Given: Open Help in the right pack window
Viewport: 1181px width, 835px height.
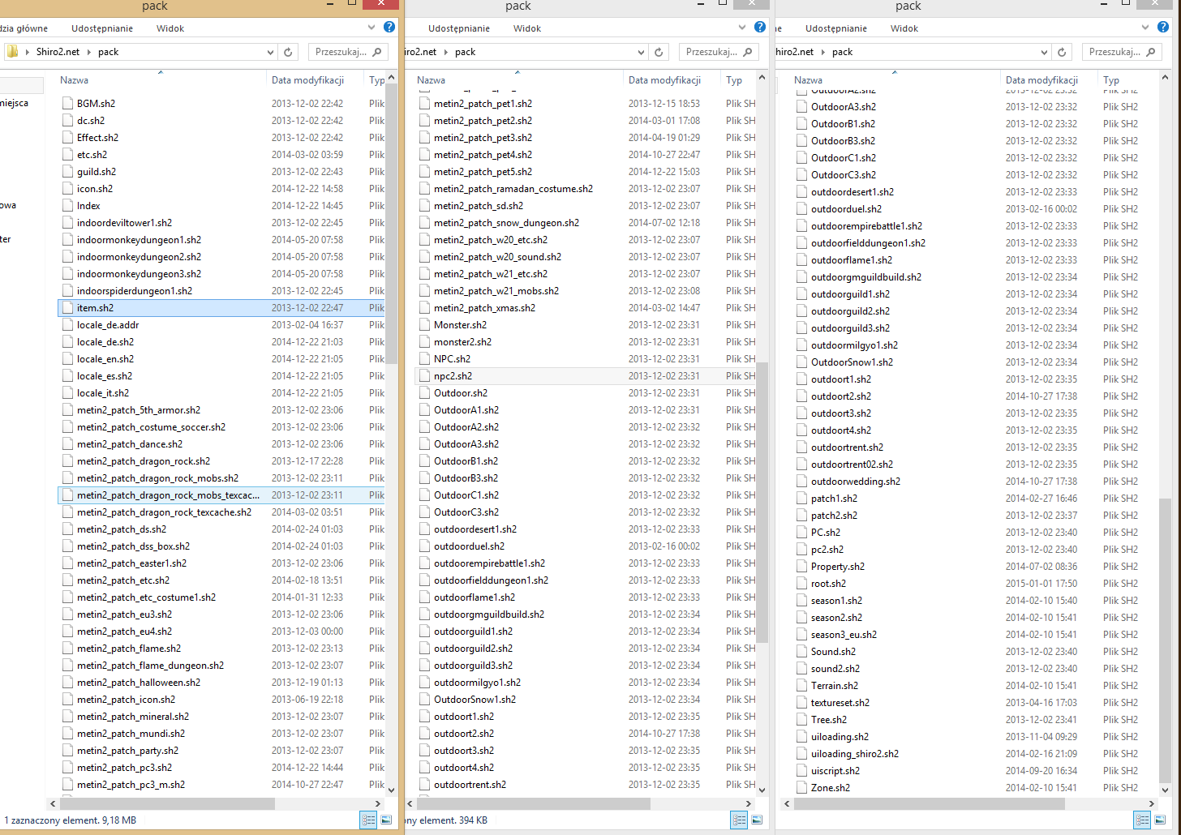Looking at the screenshot, I should (x=1164, y=28).
